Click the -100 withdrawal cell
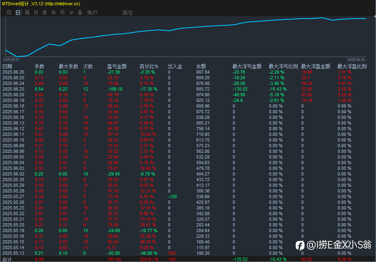Screen dimensions: 376x262 coord(172,196)
